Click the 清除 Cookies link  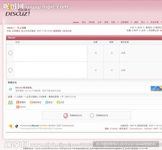point(111,129)
